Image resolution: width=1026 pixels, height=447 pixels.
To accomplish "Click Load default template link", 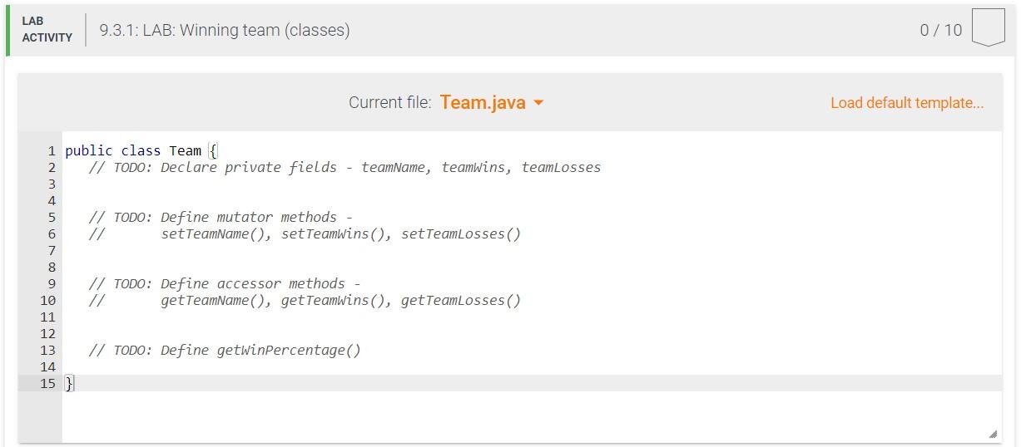I will coord(907,103).
